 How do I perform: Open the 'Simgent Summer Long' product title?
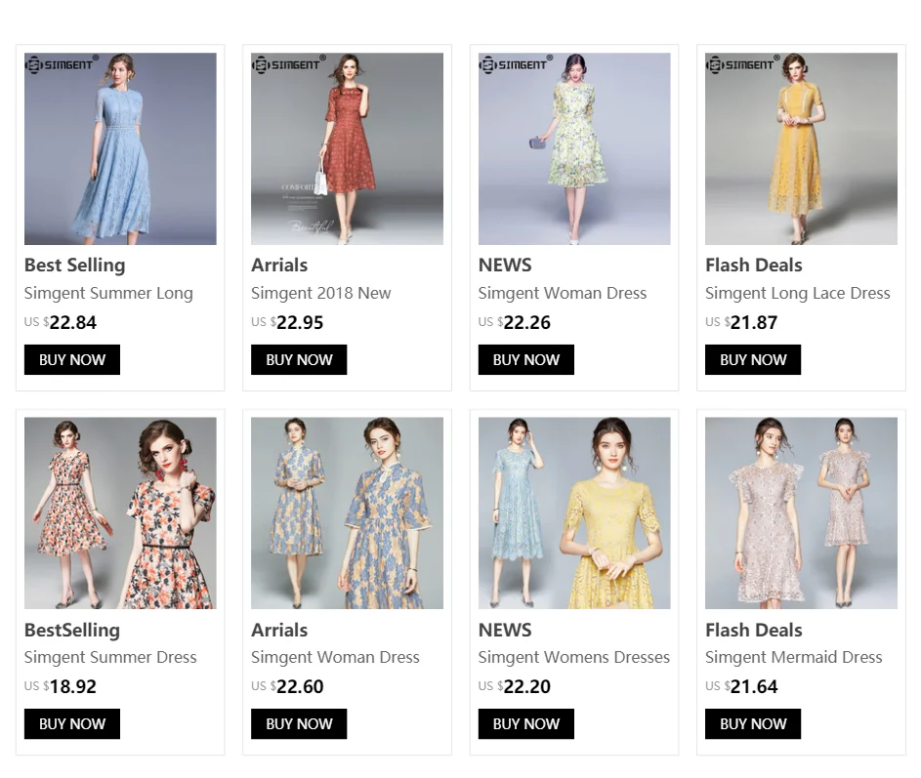click(108, 293)
